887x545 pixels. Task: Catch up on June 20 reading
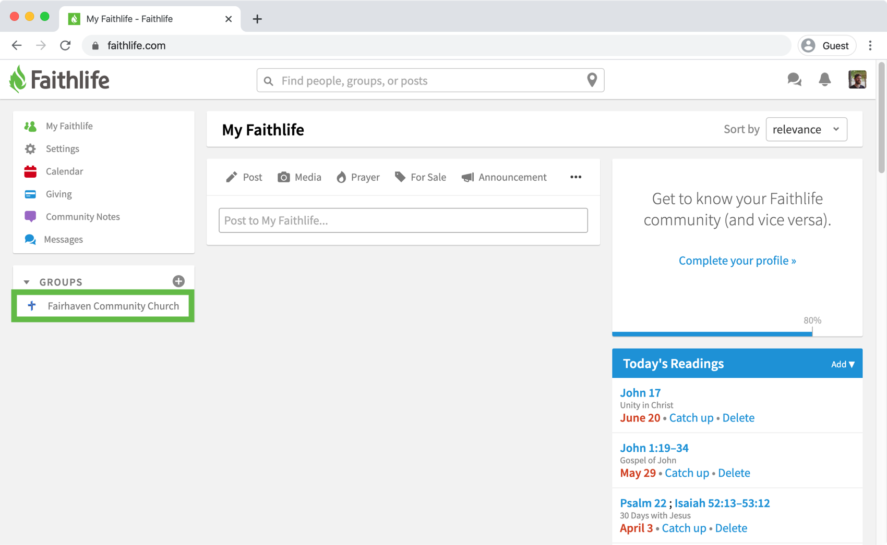coord(691,418)
